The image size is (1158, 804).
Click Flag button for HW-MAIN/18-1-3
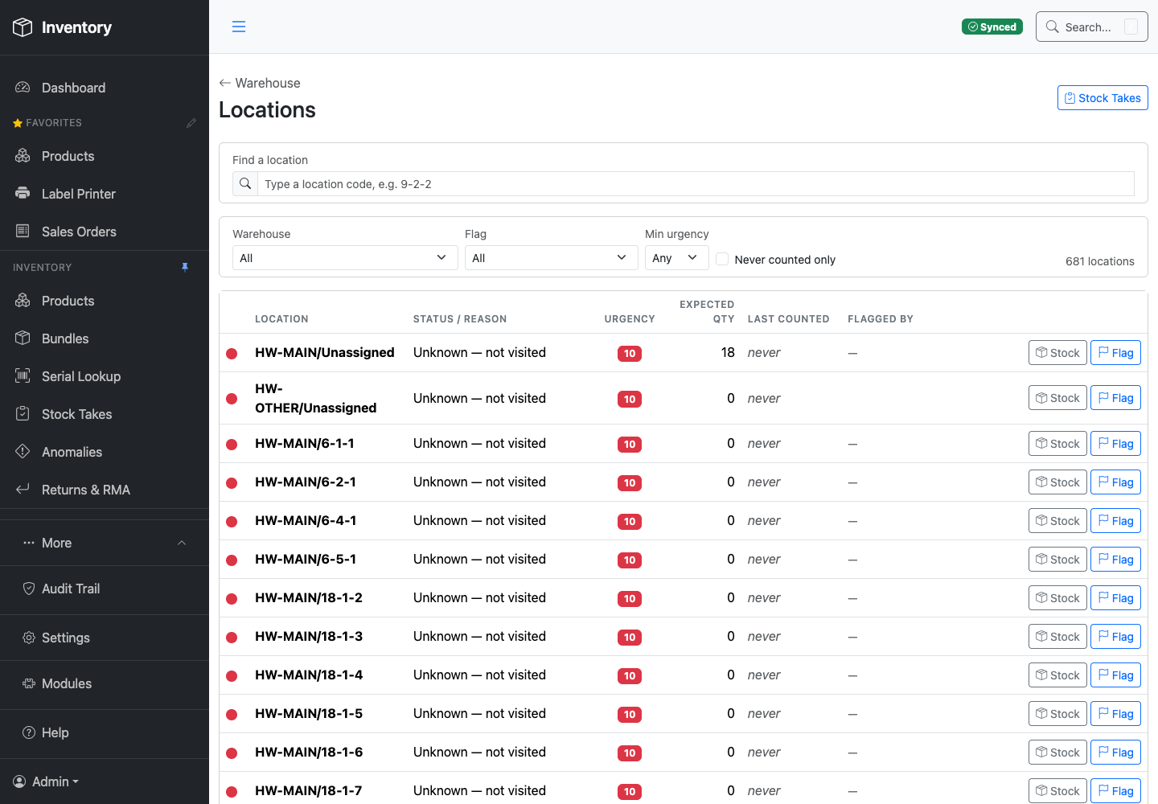coord(1115,637)
